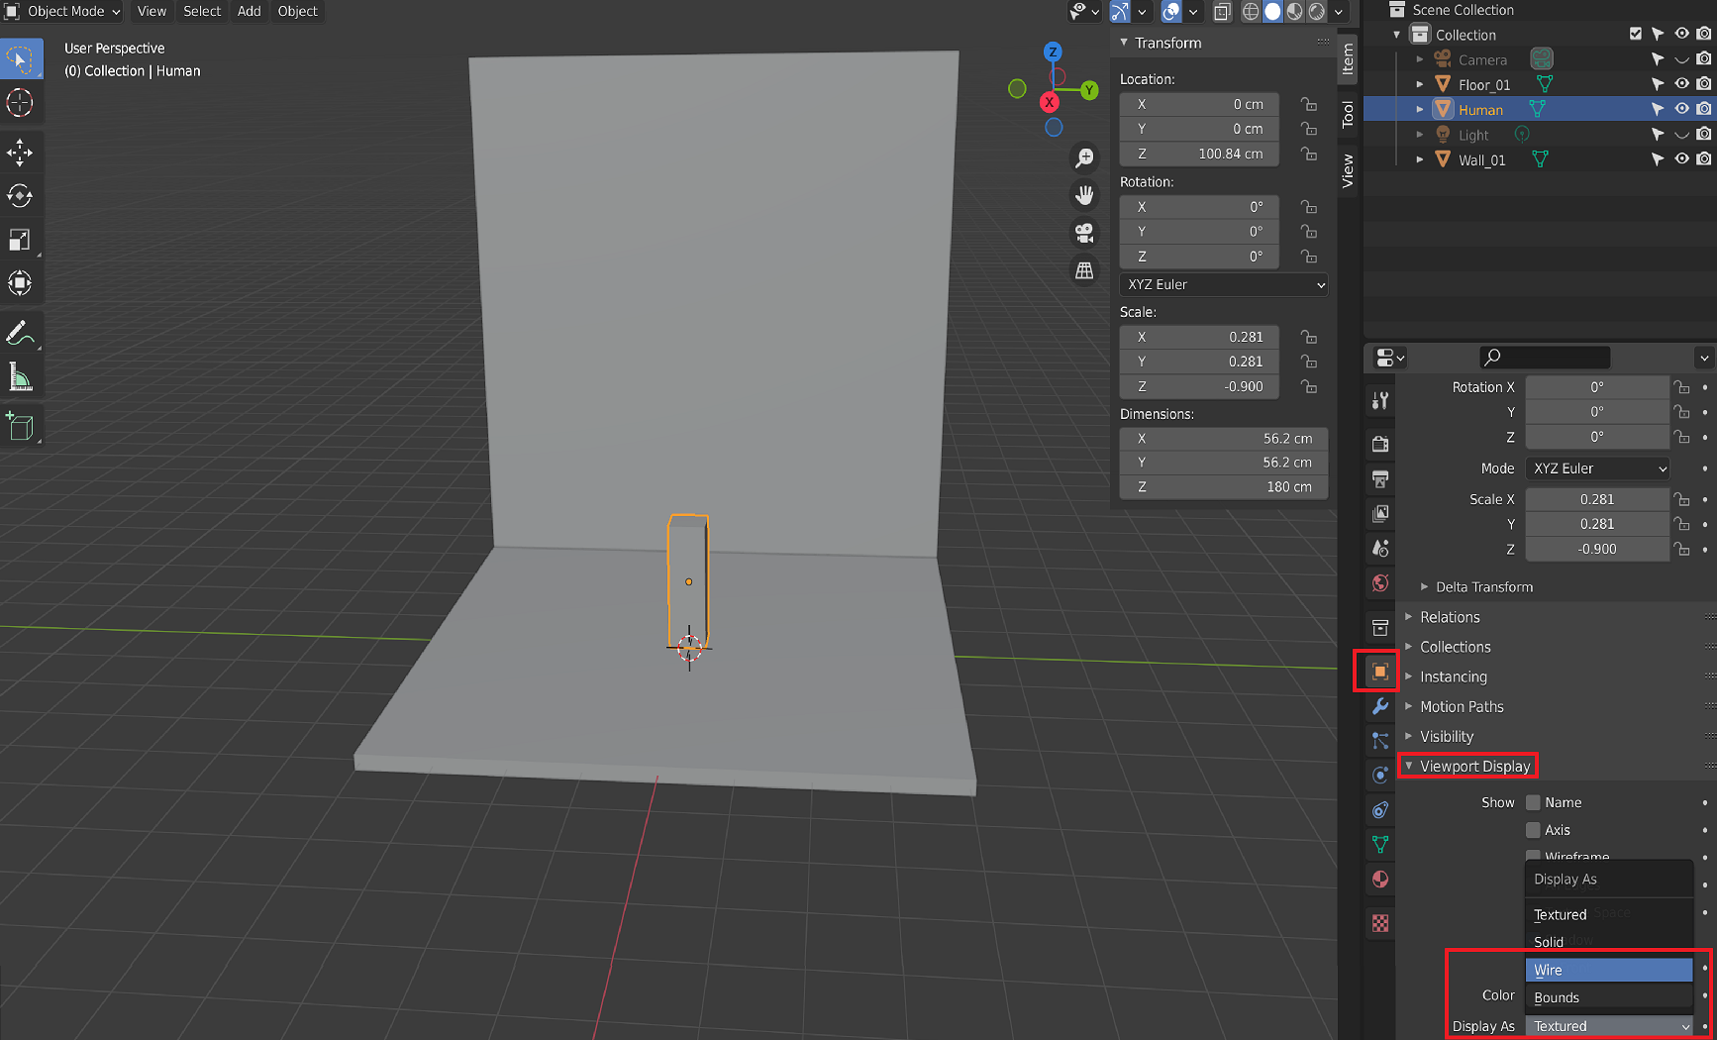Enable the Show Name checkbox

click(x=1533, y=803)
